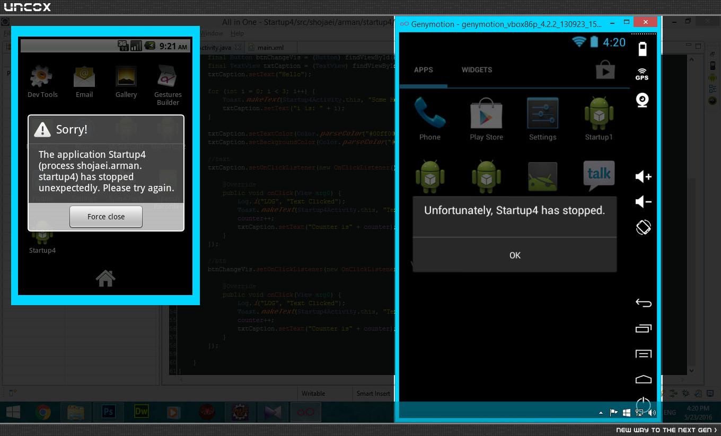Screen dimensions: 721x436
Task: Open Visual Studio from the taskbar
Action: pos(273,412)
